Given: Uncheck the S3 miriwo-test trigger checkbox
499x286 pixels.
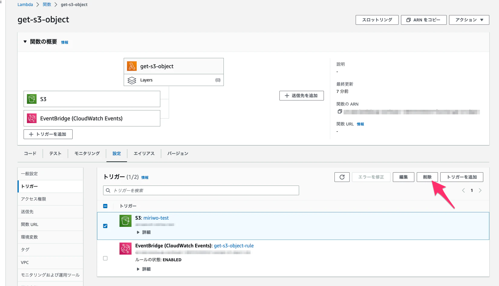Looking at the screenshot, I should pos(105,226).
